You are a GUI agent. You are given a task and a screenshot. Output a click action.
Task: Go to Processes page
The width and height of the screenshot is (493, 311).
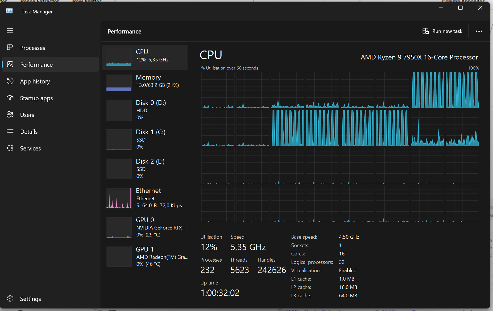point(50,48)
